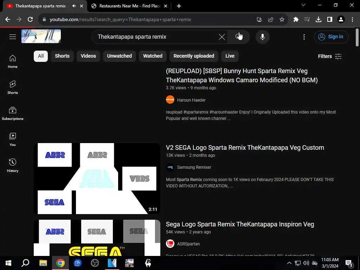
Task: Open YouTube settings three-dot menu
Action: (x=304, y=37)
